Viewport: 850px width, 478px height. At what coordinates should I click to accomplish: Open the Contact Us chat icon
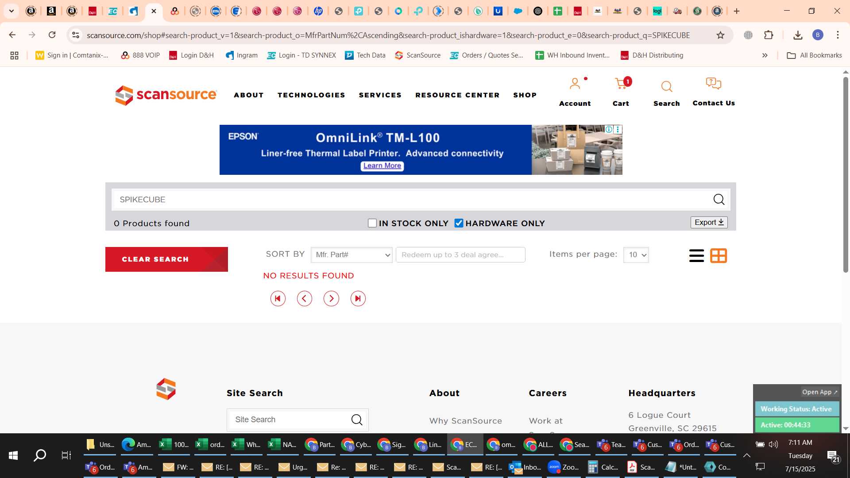click(x=713, y=84)
